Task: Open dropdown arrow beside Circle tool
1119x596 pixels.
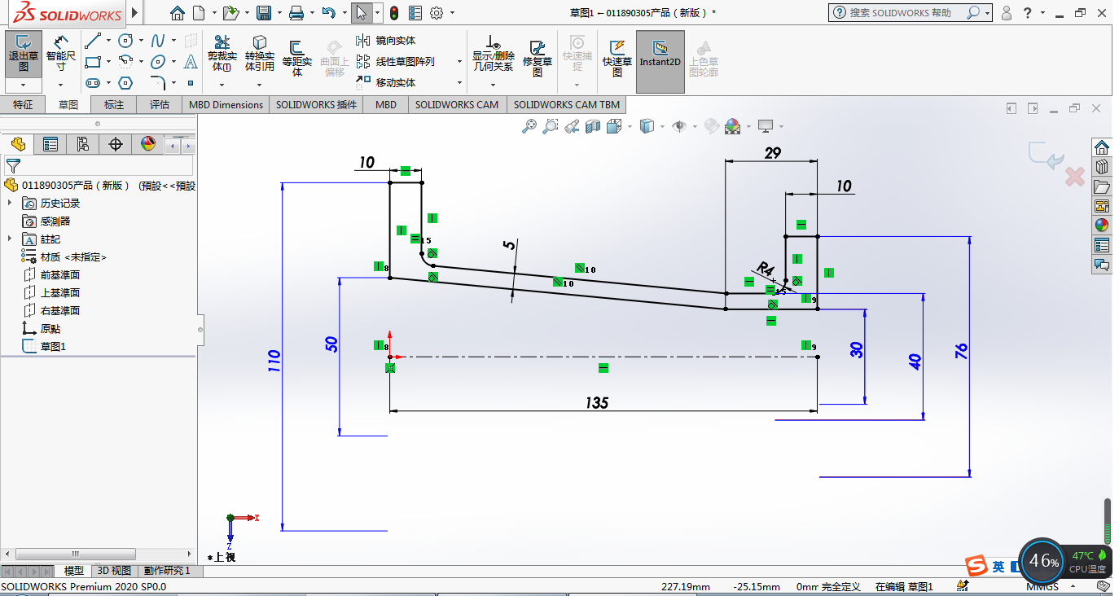Action: (x=141, y=41)
